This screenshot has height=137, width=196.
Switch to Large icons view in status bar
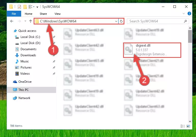pos(188,126)
